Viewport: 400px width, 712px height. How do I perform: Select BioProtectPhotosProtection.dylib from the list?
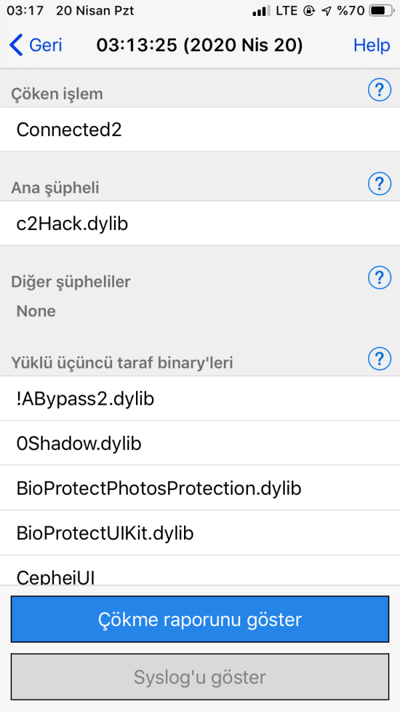tap(200, 488)
